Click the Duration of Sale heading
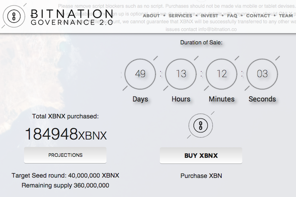The height and width of the screenshot is (197, 296). tap(201, 42)
